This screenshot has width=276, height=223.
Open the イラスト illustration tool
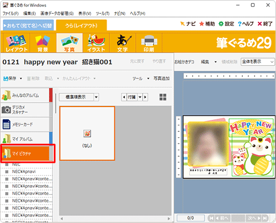[x=96, y=43]
